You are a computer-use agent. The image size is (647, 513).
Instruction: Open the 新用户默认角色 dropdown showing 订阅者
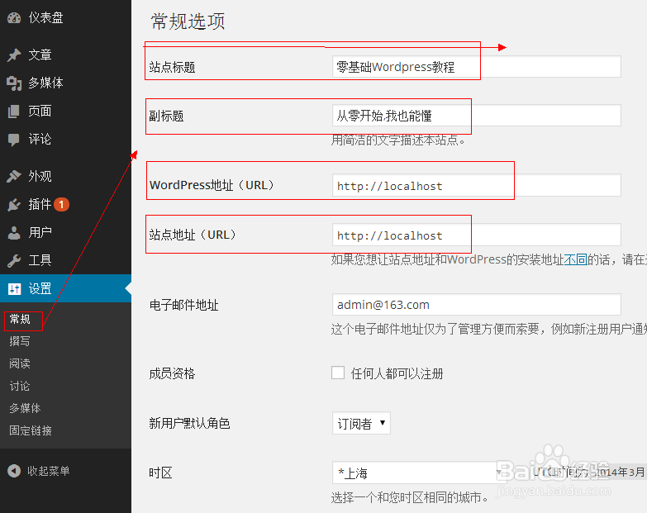pos(361,423)
